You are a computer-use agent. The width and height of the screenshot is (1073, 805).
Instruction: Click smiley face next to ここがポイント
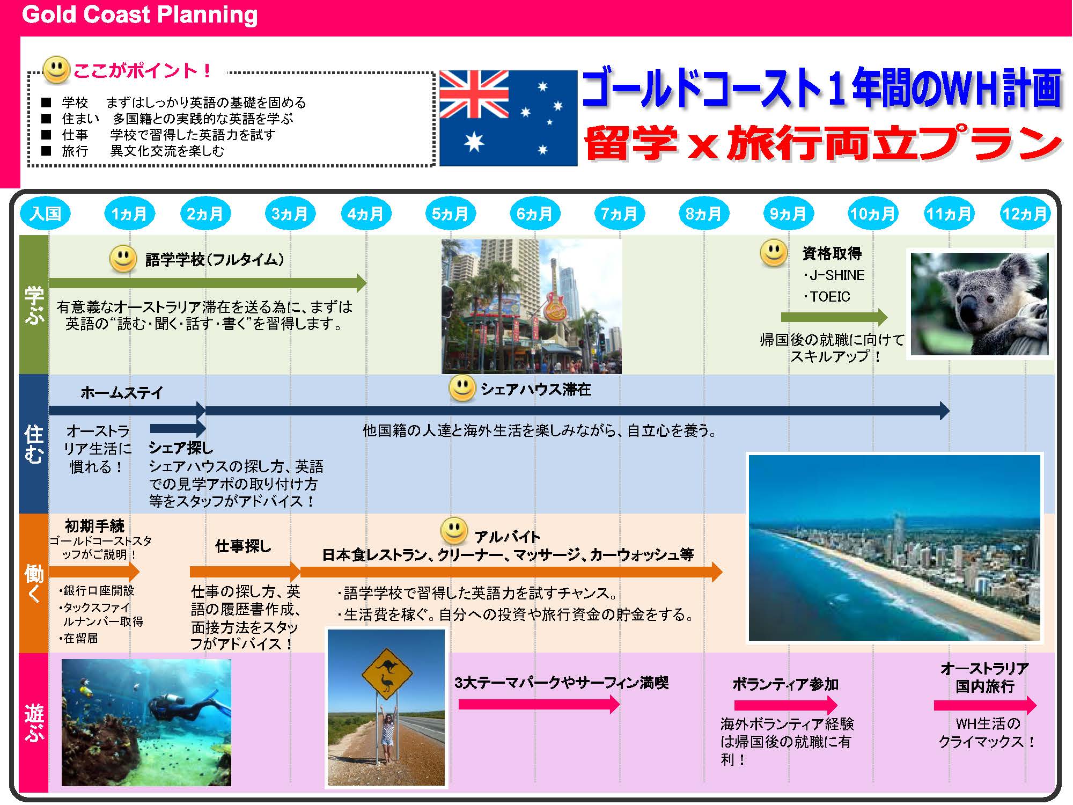(56, 70)
